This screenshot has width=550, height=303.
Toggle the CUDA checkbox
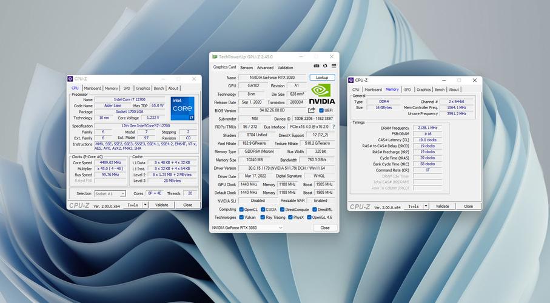(263, 209)
